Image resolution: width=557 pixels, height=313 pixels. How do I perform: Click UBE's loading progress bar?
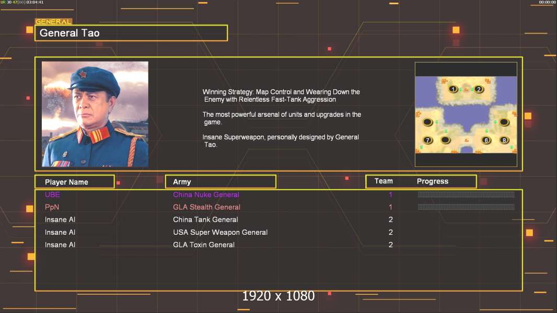[466, 194]
